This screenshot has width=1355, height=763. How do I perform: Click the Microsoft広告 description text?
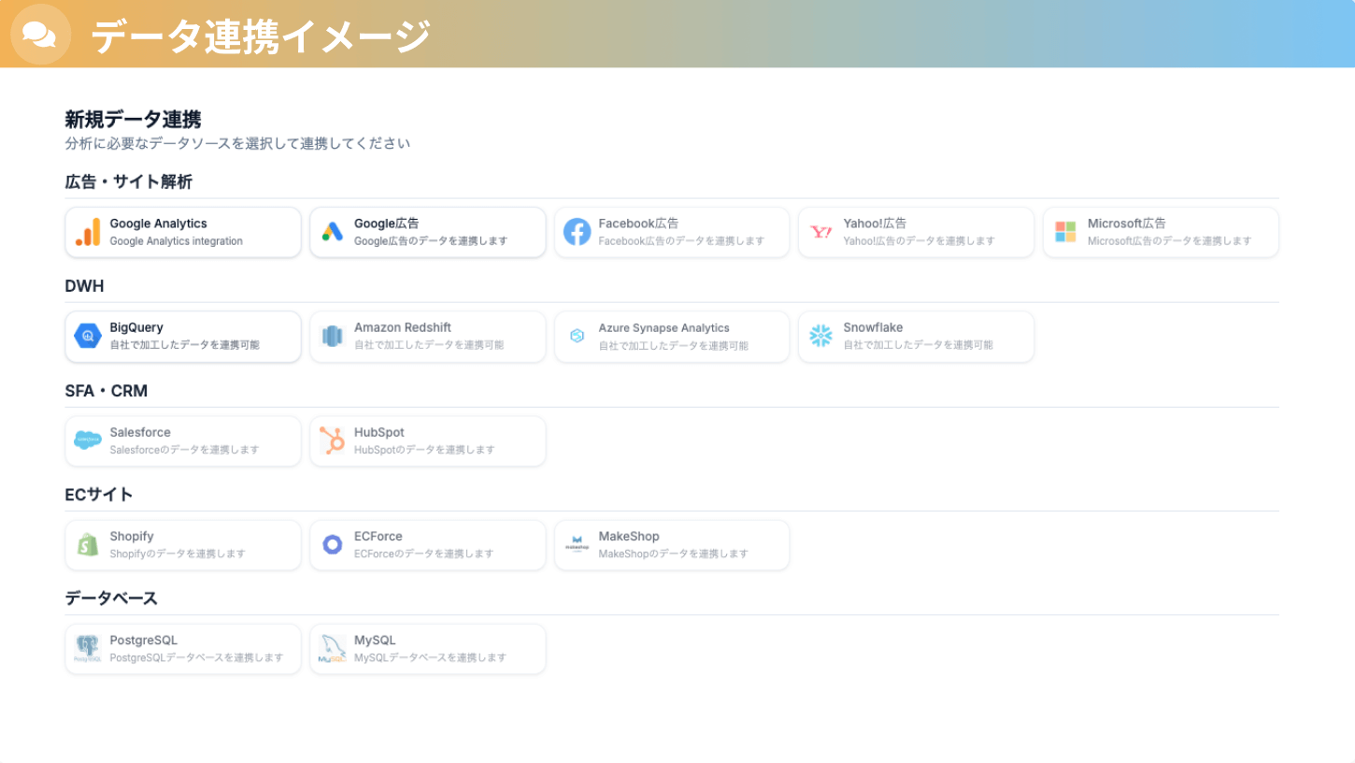point(1169,241)
